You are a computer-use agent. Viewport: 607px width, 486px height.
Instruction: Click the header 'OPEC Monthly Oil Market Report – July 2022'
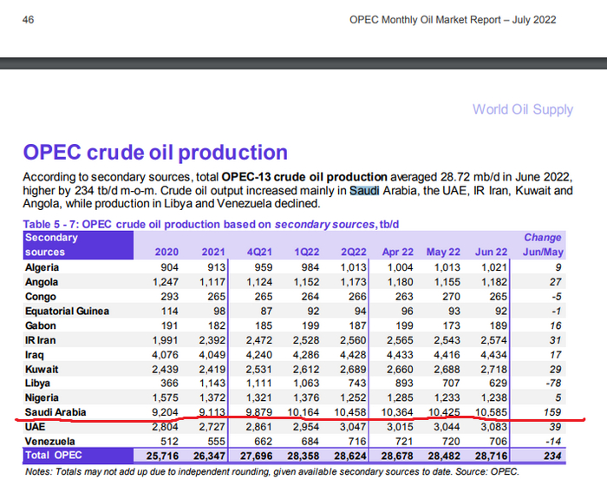(x=453, y=20)
